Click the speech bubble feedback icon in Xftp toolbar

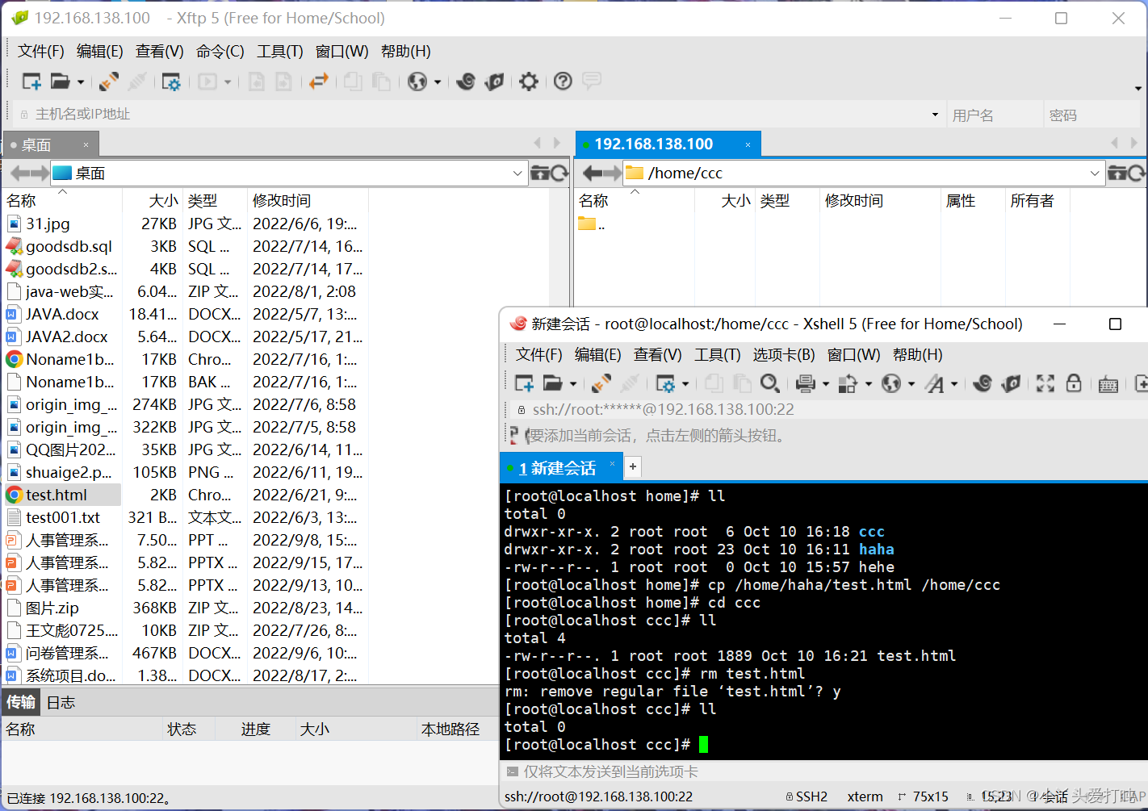(592, 81)
